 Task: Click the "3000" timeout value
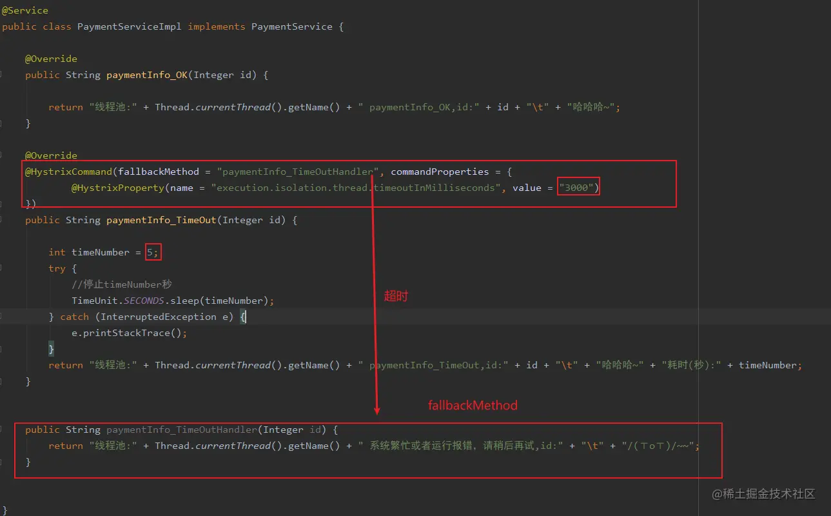coord(576,188)
